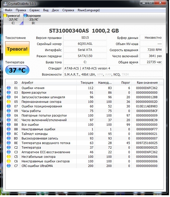
Task: Click status orb for 01 Ошибки чтения
Action: pos(9,88)
